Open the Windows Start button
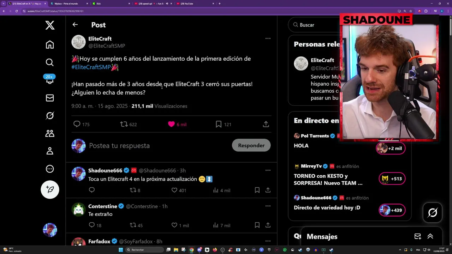This screenshot has width=452, height=254. click(121, 250)
